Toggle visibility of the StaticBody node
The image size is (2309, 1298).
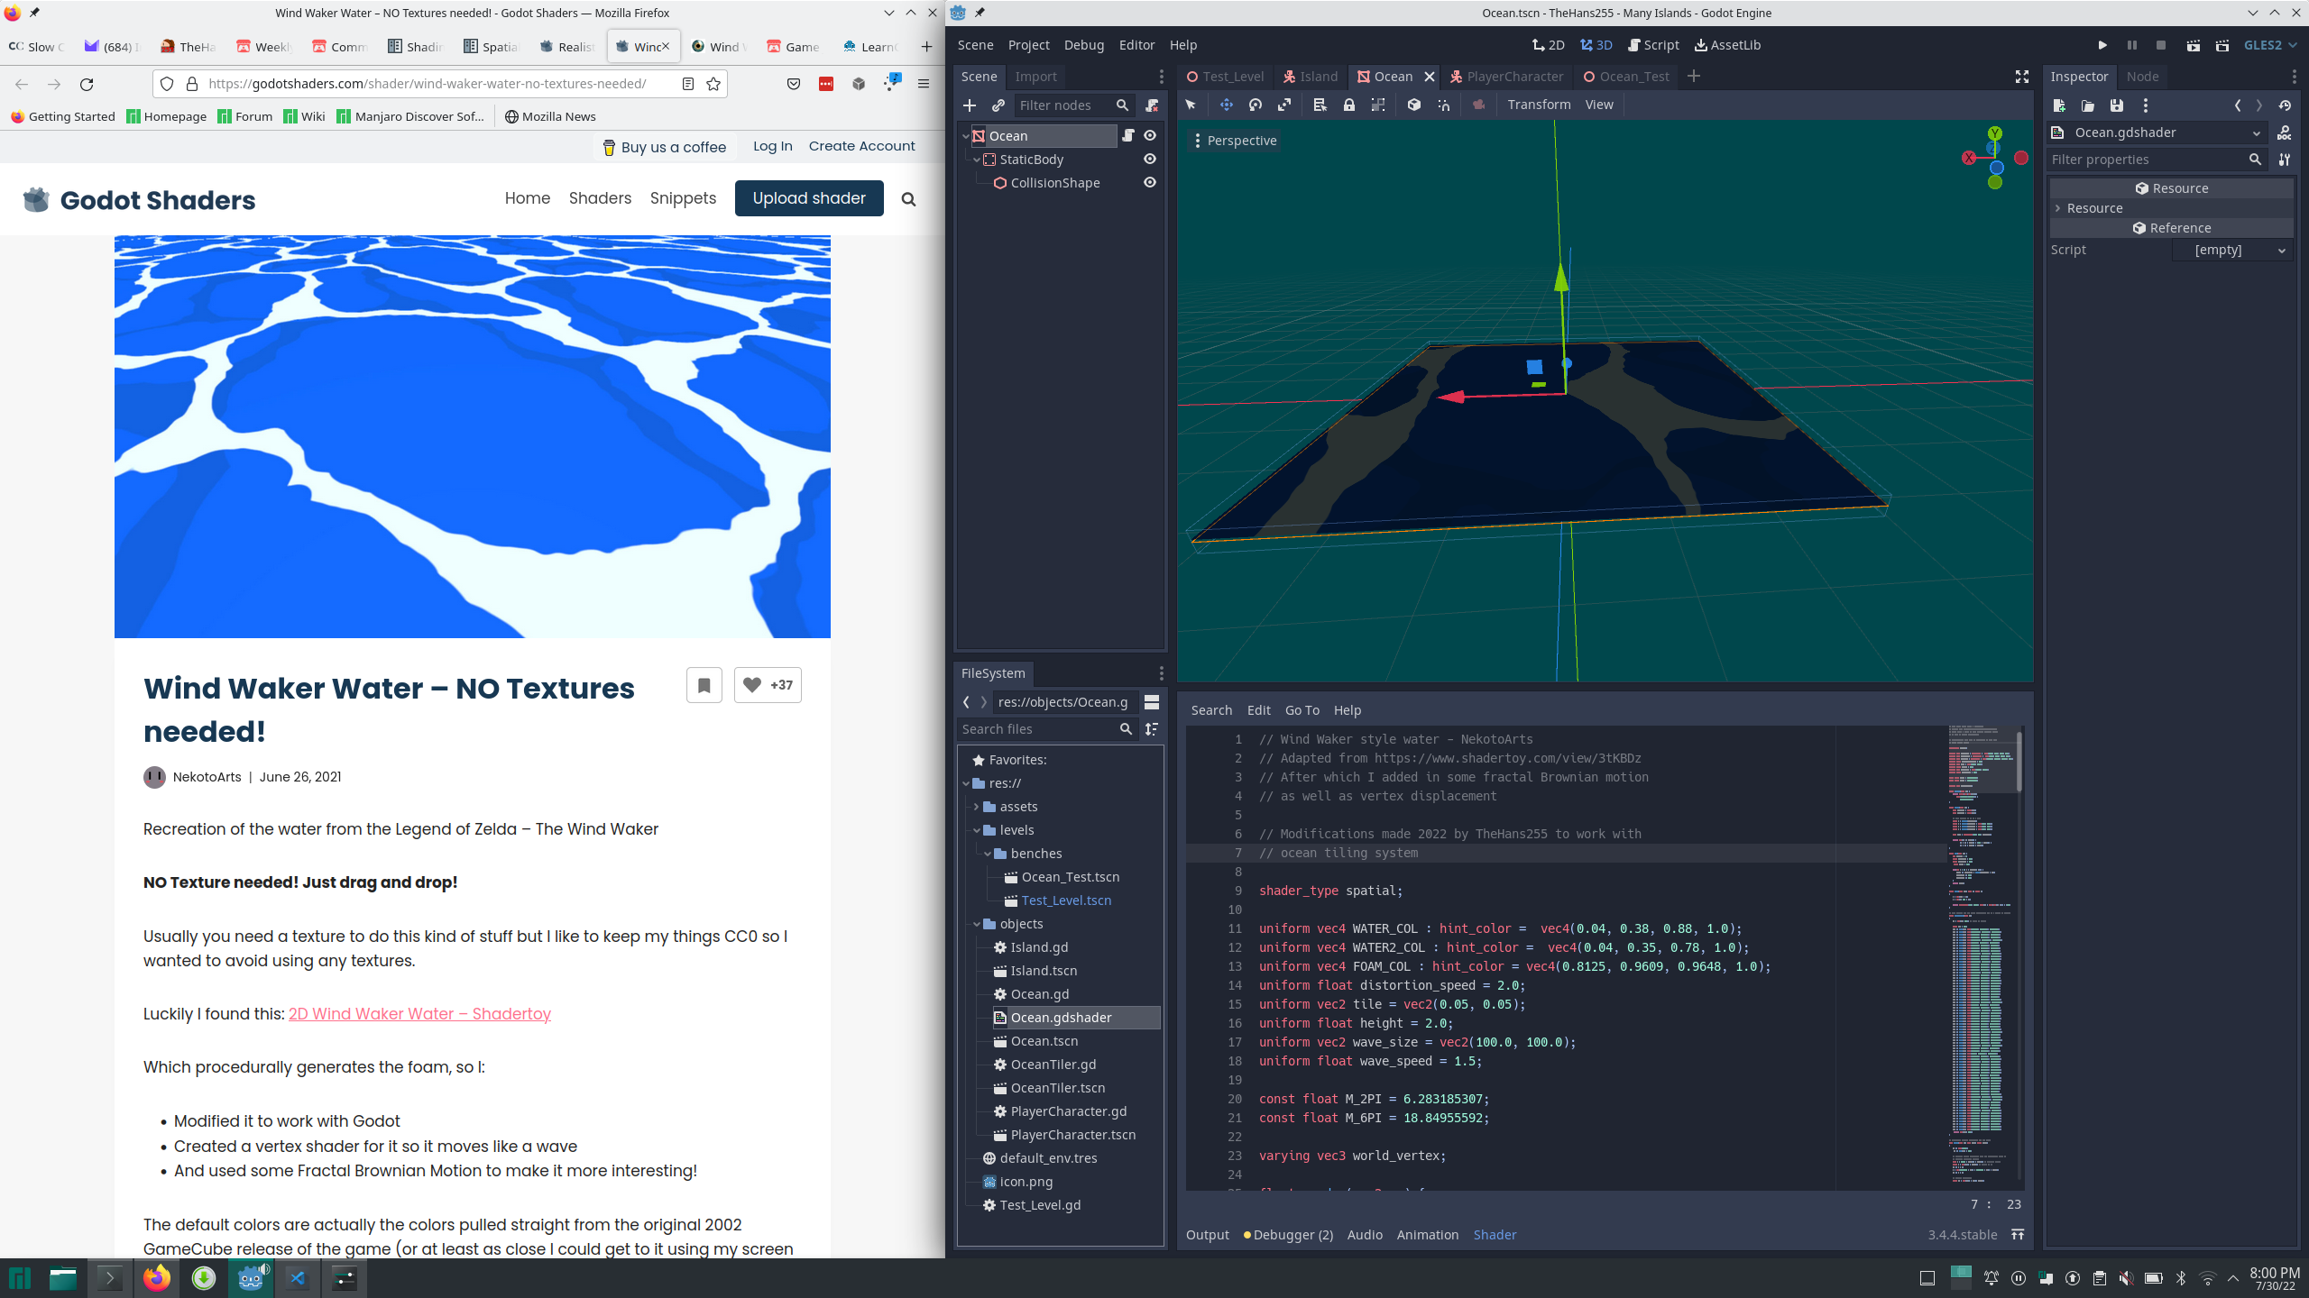[x=1150, y=159]
